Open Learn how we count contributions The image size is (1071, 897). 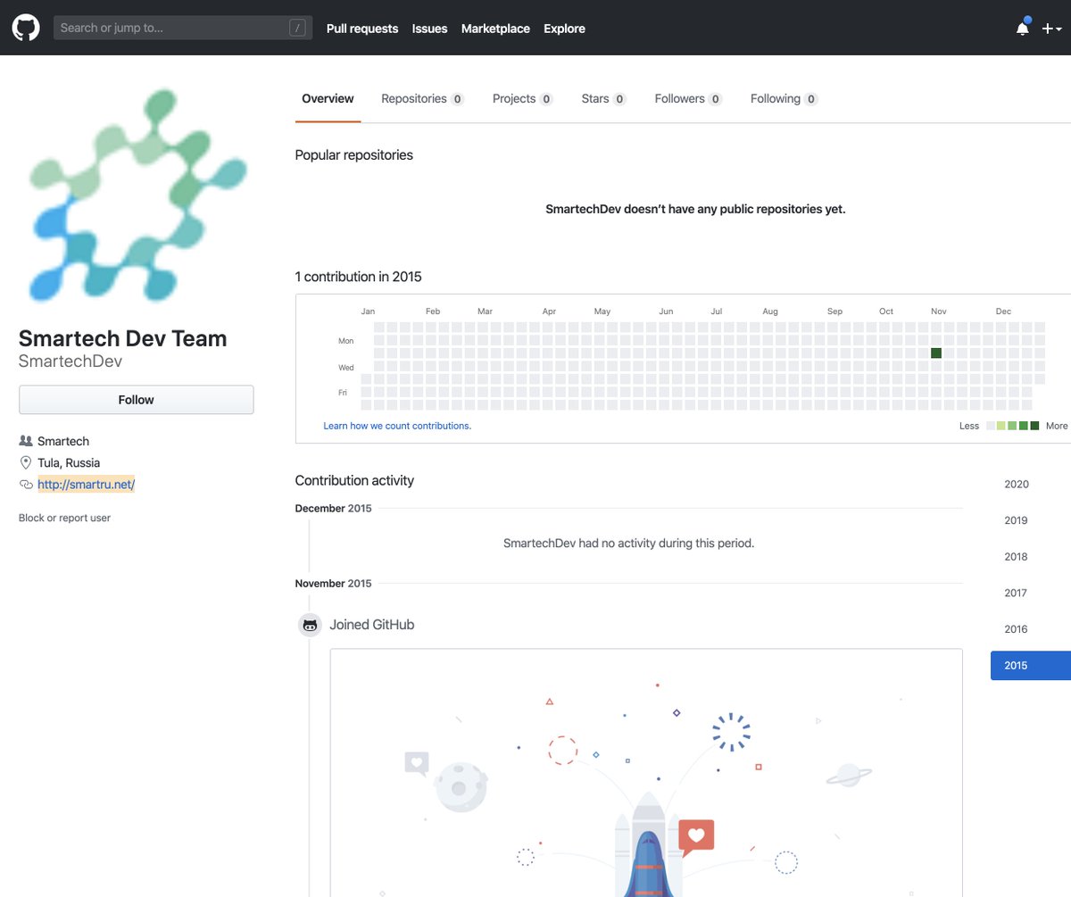click(397, 426)
